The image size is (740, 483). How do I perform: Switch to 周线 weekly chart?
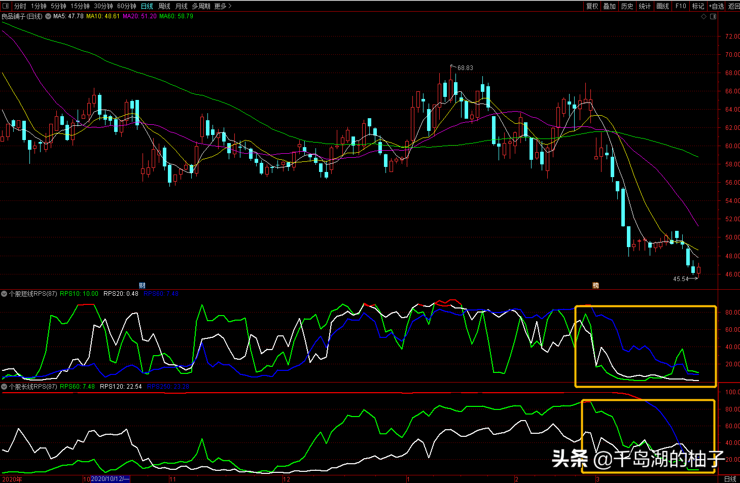click(x=164, y=6)
